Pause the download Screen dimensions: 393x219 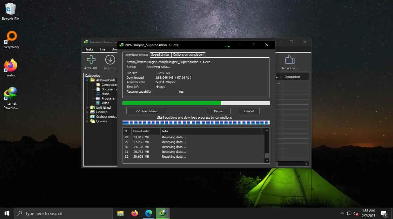coord(218,111)
